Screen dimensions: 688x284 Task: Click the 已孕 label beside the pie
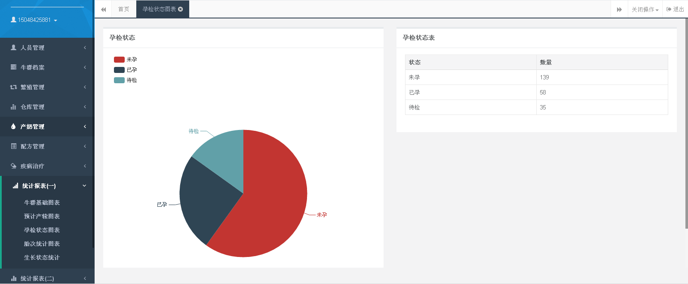tap(162, 205)
